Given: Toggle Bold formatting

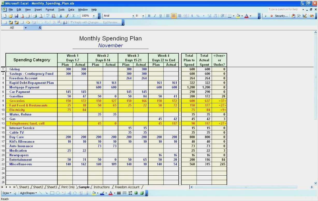Looking at the screenshot, I should click(x=149, y=16).
